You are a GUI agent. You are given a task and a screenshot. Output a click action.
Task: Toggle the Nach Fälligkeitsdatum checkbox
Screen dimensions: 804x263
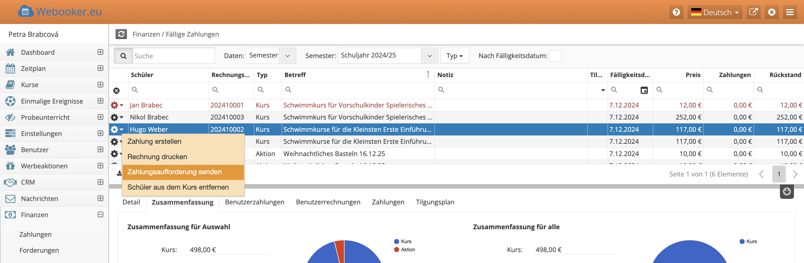click(x=555, y=56)
